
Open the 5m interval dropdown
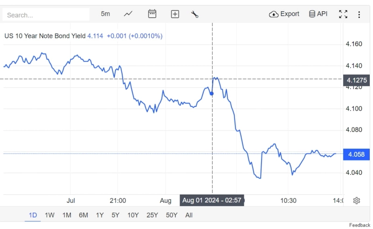pyautogui.click(x=105, y=14)
